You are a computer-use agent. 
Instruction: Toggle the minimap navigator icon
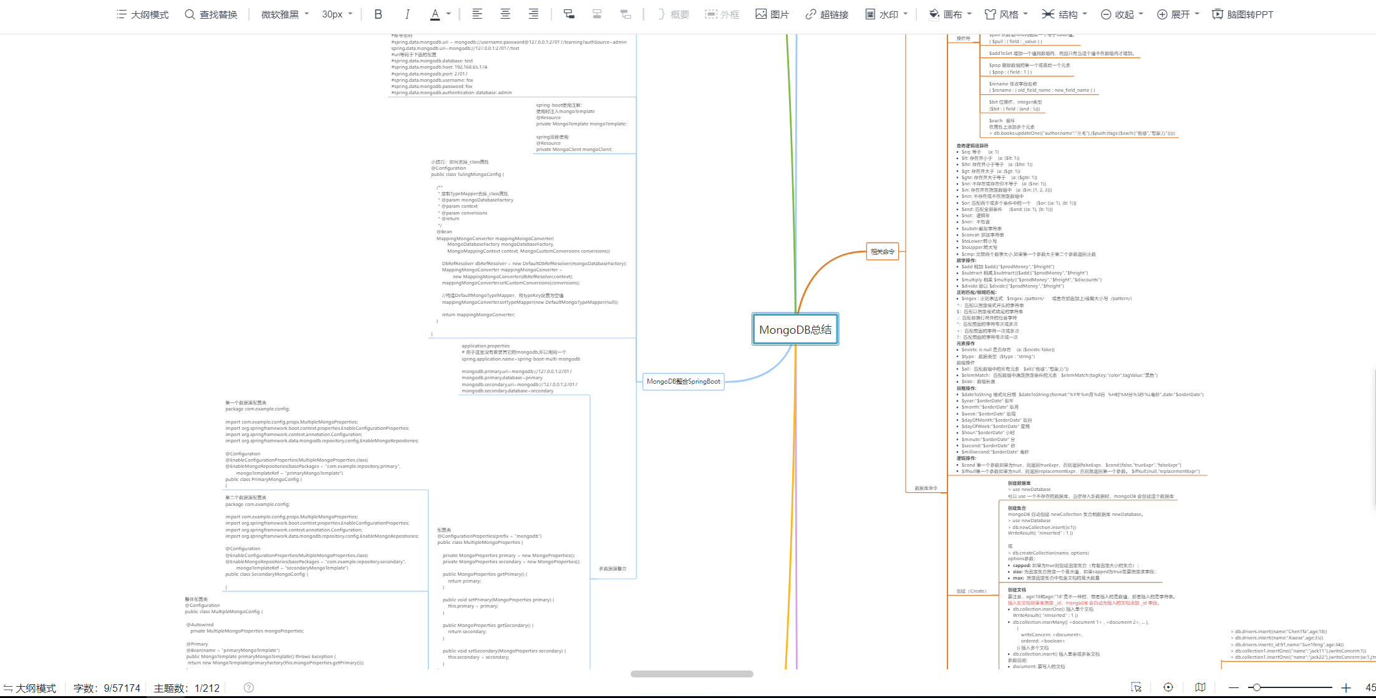[1200, 687]
